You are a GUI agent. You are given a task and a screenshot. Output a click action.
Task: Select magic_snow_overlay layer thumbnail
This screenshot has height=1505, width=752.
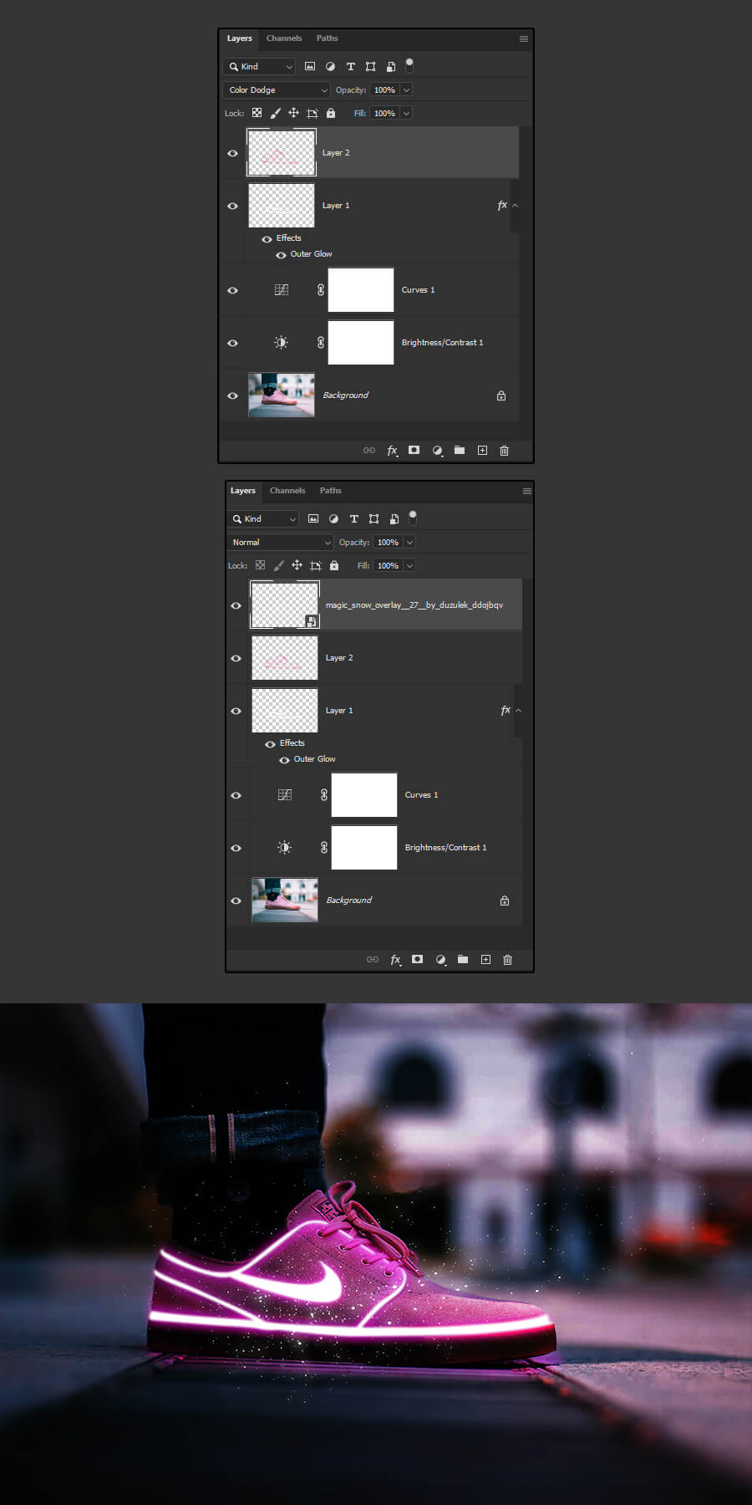[x=285, y=605]
